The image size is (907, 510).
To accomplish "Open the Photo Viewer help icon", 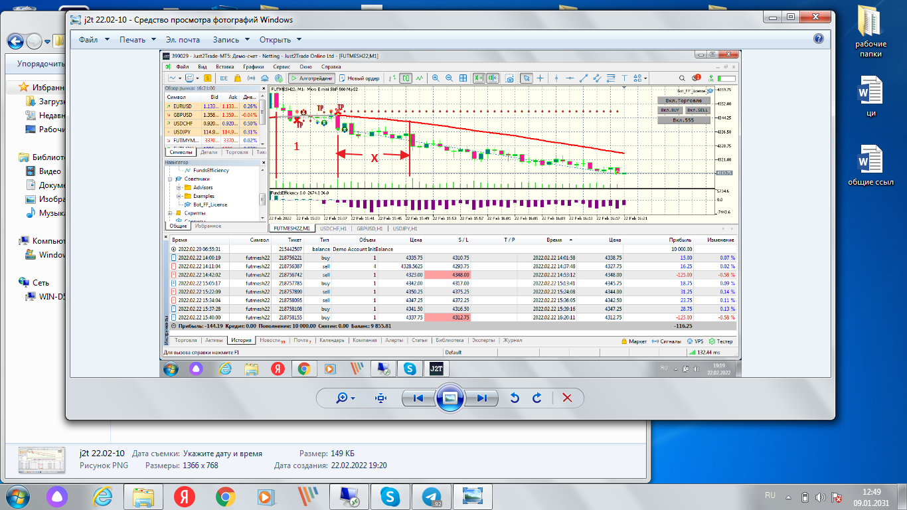I will pos(819,39).
